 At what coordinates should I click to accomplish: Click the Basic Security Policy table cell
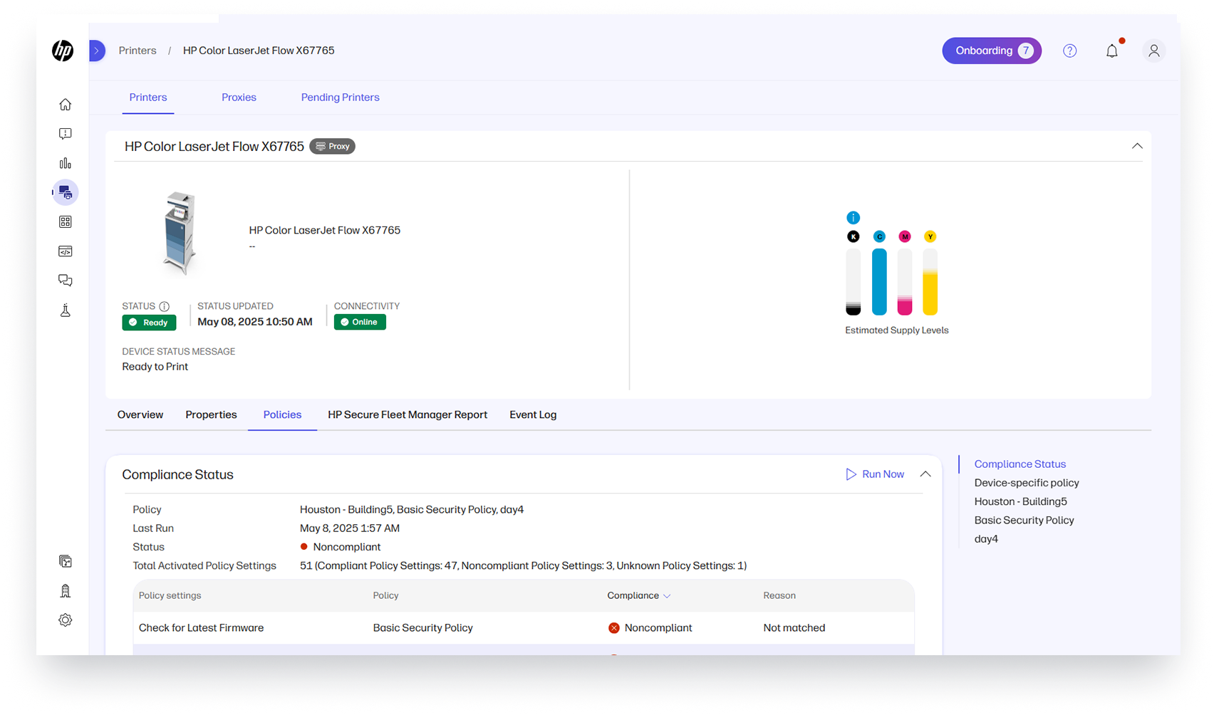click(423, 628)
